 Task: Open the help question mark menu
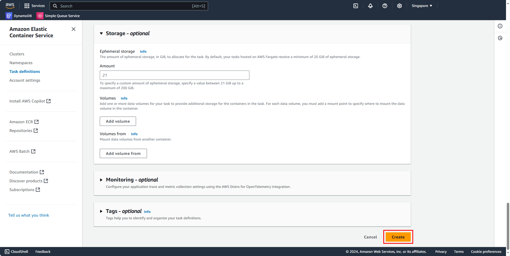[x=385, y=6]
